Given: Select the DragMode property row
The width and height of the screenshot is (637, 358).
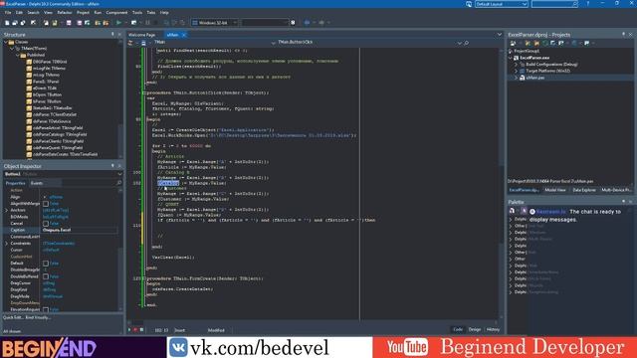Looking at the screenshot, I should pyautogui.click(x=61, y=296).
